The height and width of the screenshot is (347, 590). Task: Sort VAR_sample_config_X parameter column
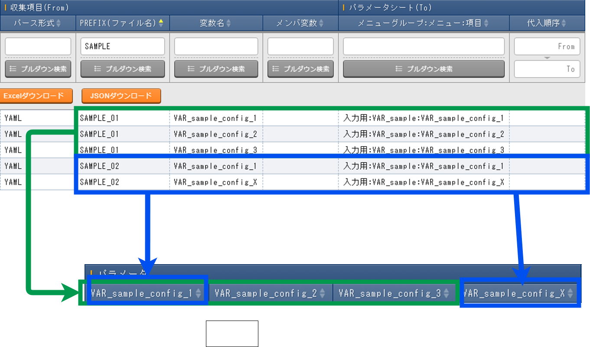tap(570, 294)
